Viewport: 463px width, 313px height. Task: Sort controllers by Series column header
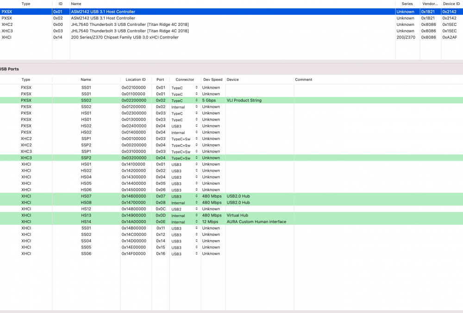pyautogui.click(x=407, y=4)
